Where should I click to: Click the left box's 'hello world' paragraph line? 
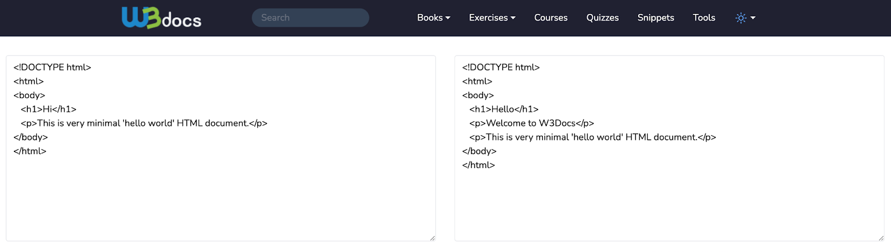tap(144, 123)
